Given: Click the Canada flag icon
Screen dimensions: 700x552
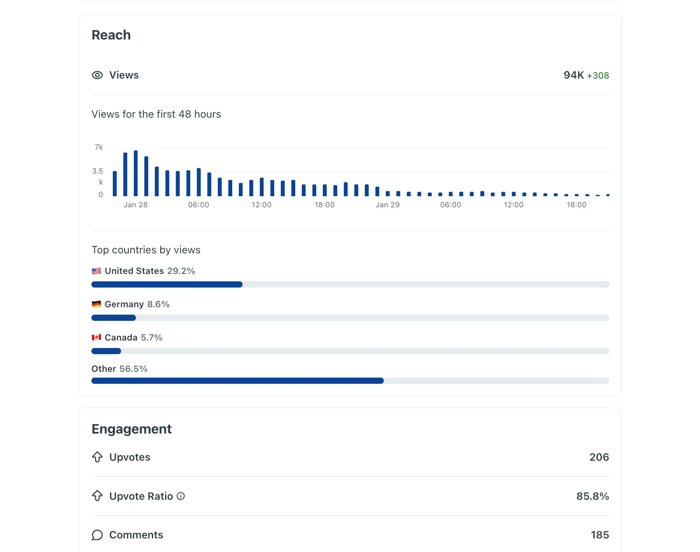Looking at the screenshot, I should click(96, 338).
